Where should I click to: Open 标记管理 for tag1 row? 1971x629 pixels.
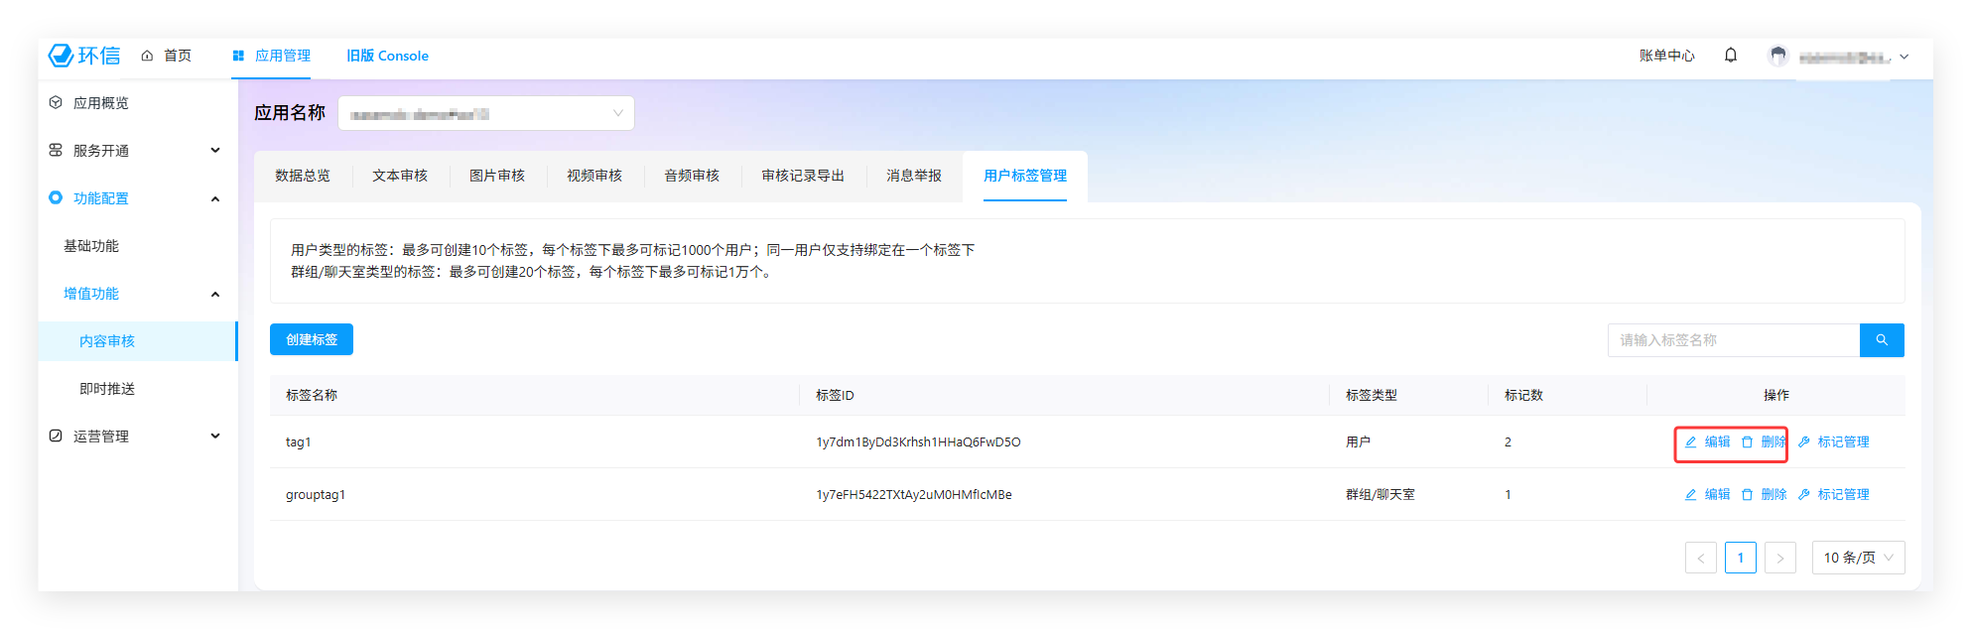click(1833, 442)
